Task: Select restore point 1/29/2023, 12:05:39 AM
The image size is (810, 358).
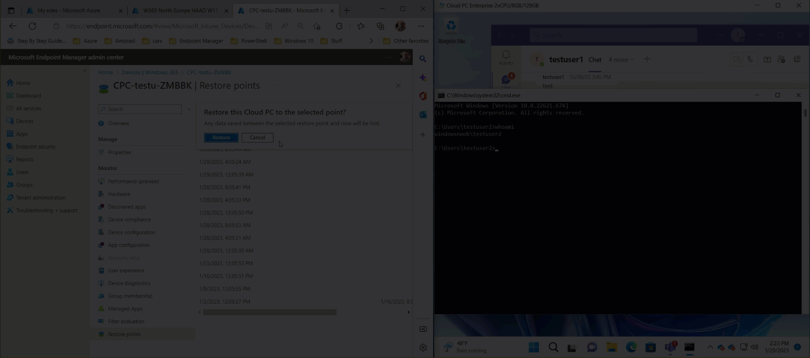Action: (226, 174)
